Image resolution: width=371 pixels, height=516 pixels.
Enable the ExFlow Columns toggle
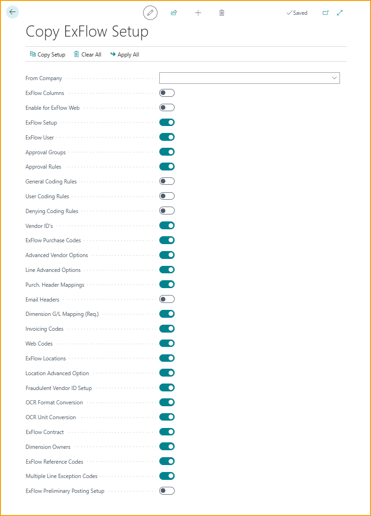pos(167,93)
